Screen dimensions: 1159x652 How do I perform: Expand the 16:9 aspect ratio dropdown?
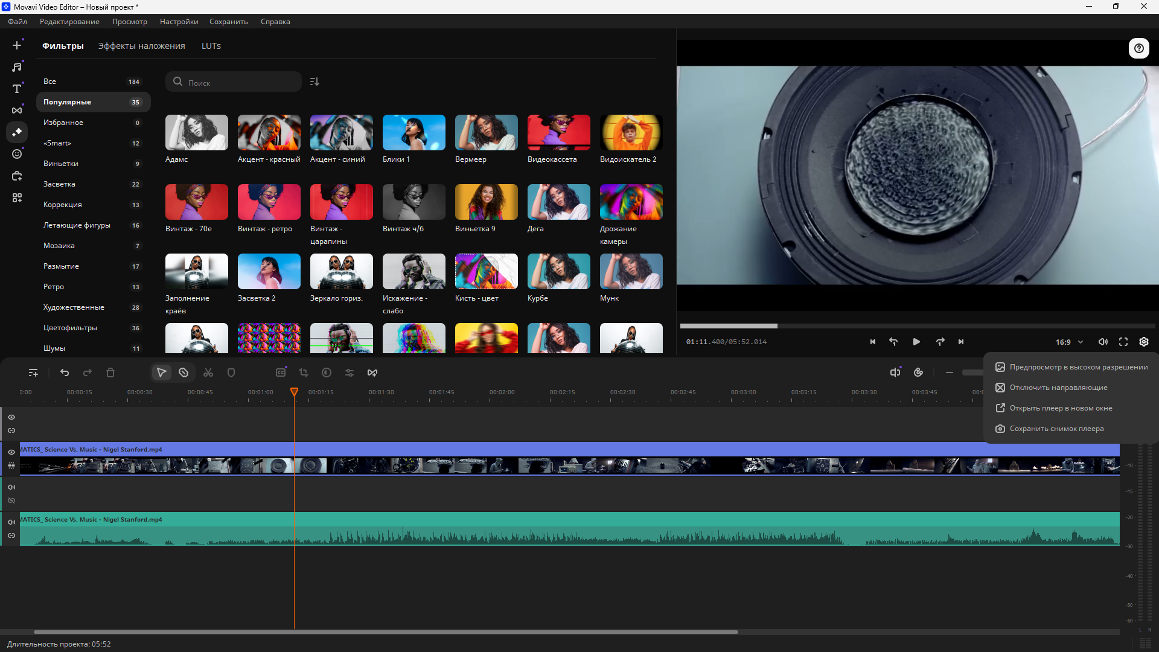(1069, 342)
